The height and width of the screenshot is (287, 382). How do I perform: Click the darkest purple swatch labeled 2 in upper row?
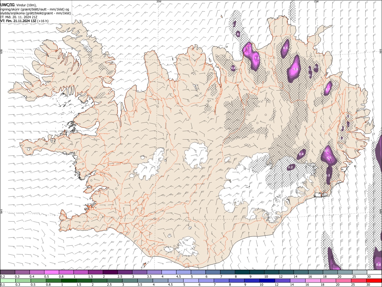(x=110, y=272)
